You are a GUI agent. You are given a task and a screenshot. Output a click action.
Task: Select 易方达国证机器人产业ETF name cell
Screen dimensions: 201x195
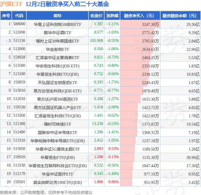[x=57, y=108]
